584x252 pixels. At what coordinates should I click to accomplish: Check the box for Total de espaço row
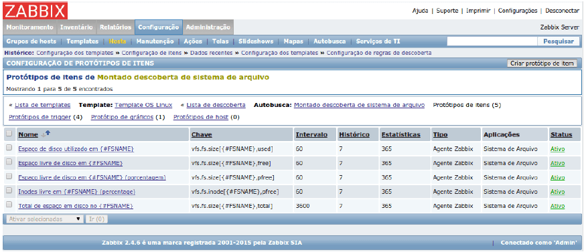(9, 205)
